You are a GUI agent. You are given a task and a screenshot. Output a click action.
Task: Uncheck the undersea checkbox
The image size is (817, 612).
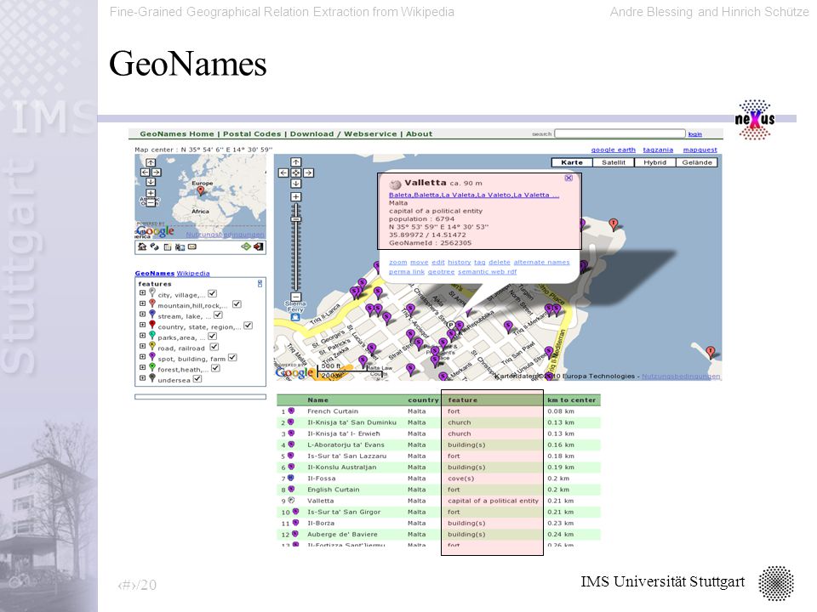click(x=197, y=379)
